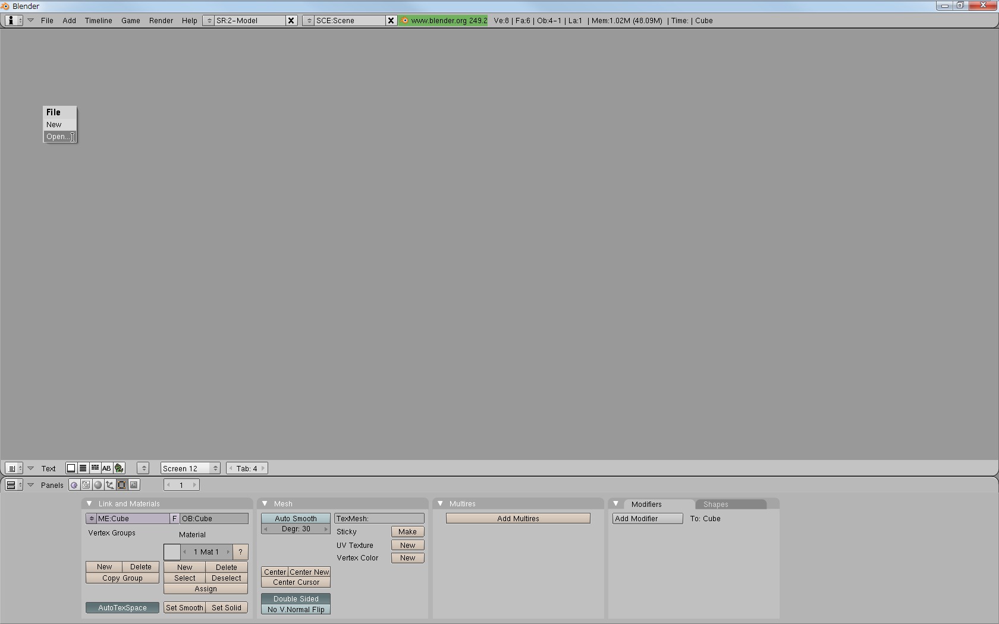The height and width of the screenshot is (624, 999).
Task: Delete the SR:2-Model screen with X
Action: tap(291, 20)
